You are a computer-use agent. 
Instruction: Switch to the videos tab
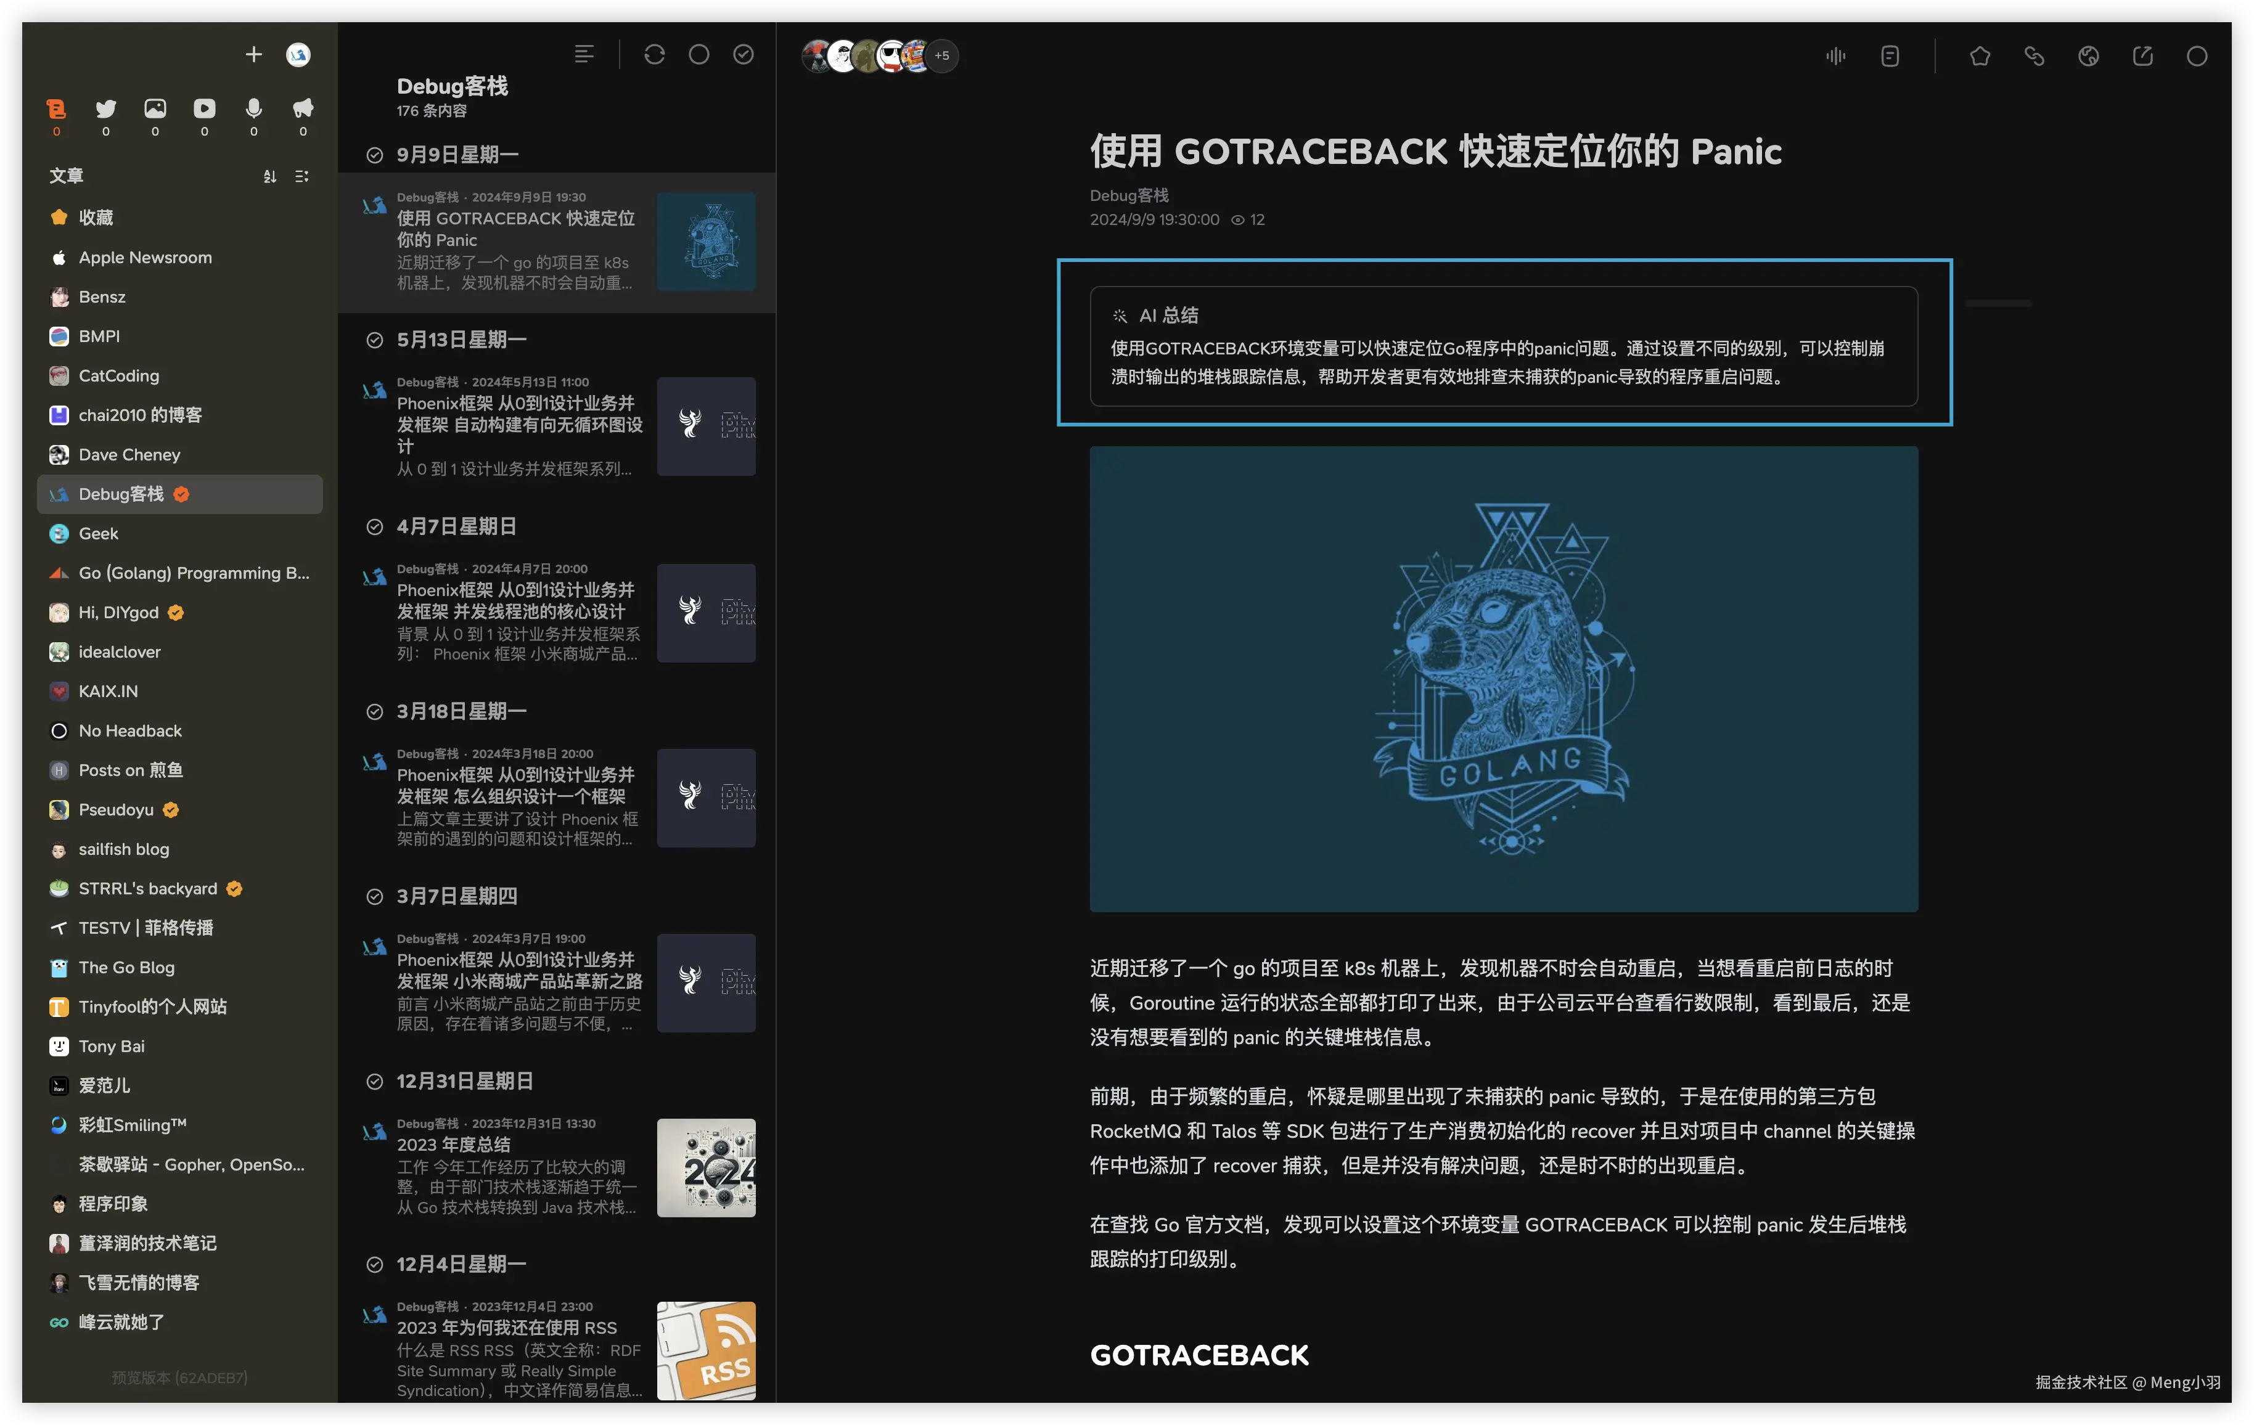pos(204,110)
